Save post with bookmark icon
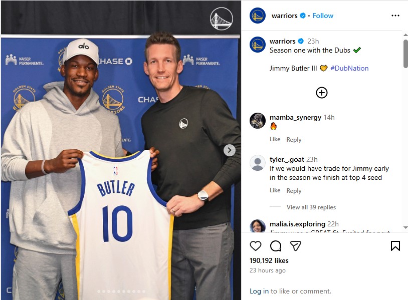The height and width of the screenshot is (300, 408). pyautogui.click(x=395, y=246)
